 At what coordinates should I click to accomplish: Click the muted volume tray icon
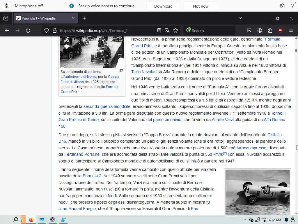(x=251, y=220)
